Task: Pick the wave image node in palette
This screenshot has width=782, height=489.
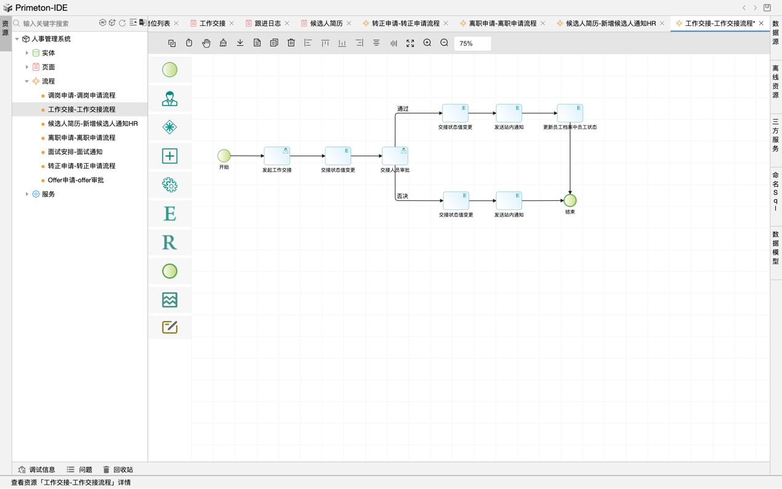Action: pyautogui.click(x=170, y=300)
